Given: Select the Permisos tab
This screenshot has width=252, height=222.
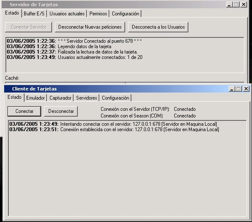Looking at the screenshot, I should coord(98,14).
